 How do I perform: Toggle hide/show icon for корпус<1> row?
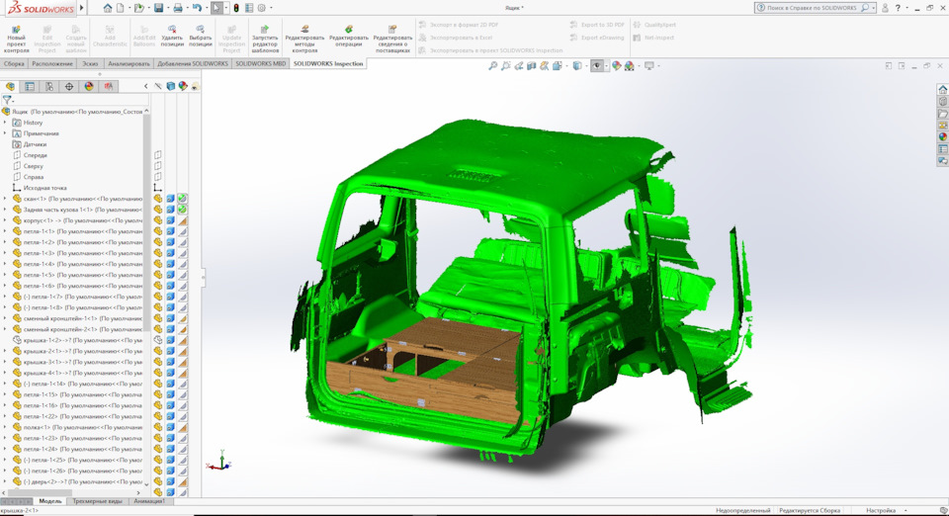click(x=158, y=220)
